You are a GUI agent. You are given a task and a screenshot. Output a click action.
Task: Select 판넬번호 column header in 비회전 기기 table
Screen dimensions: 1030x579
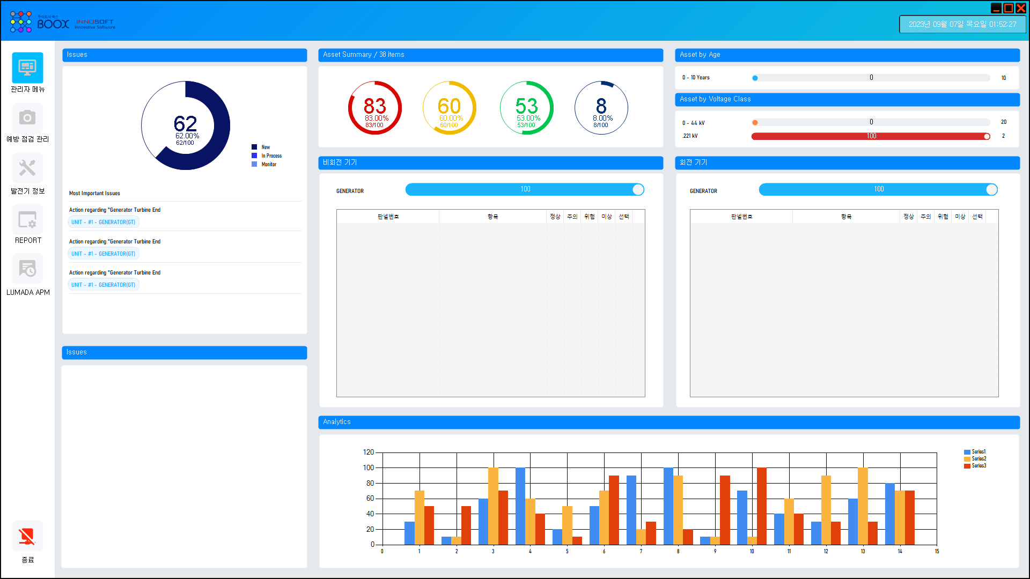pos(388,217)
